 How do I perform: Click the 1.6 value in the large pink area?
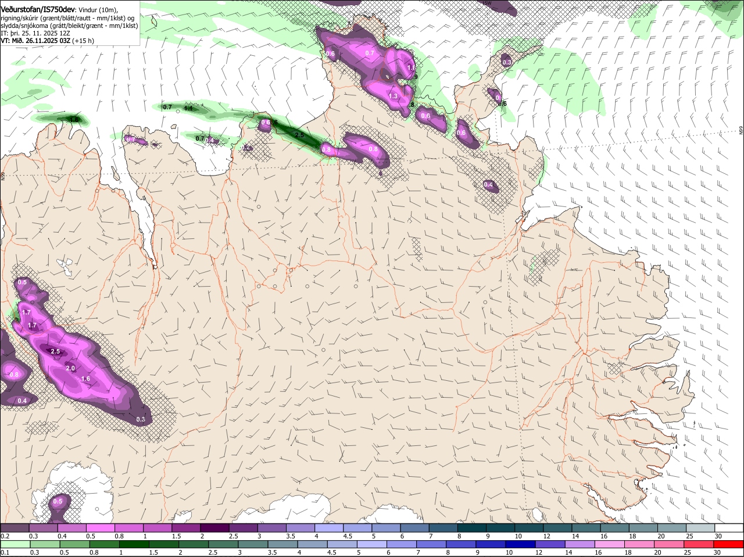click(x=85, y=379)
